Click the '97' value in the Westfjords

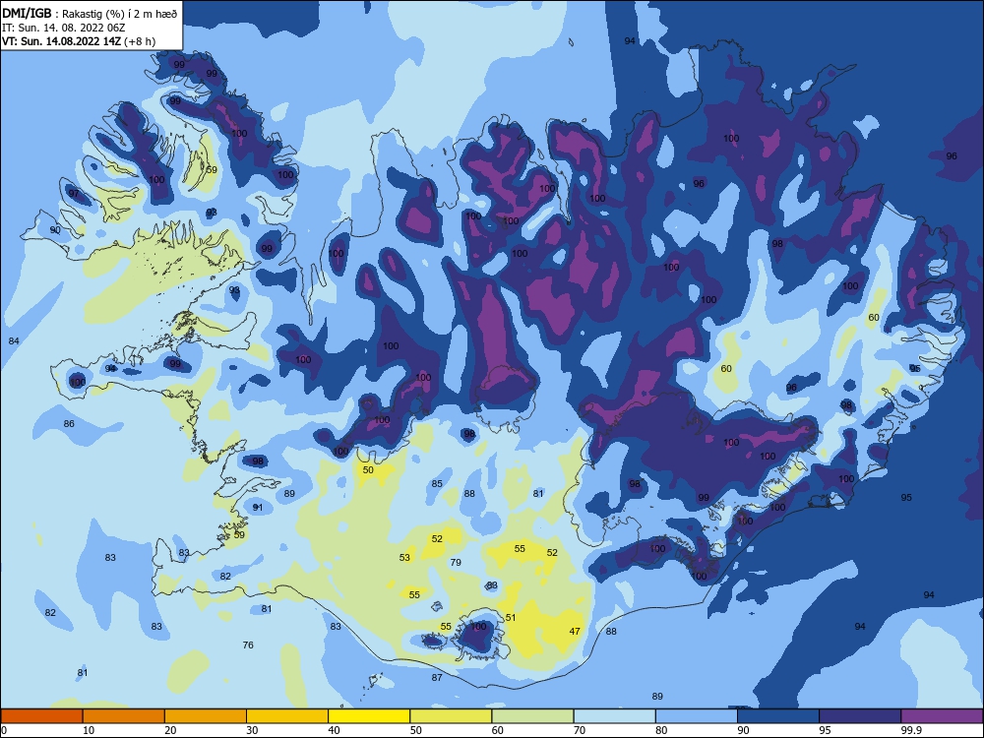point(74,193)
